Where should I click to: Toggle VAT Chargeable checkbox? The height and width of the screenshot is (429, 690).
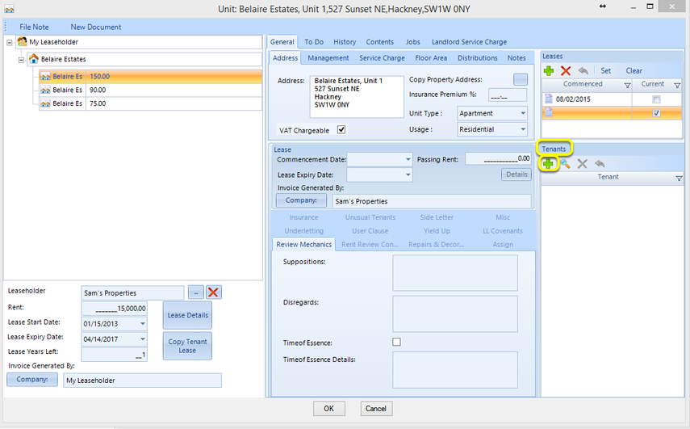(341, 129)
